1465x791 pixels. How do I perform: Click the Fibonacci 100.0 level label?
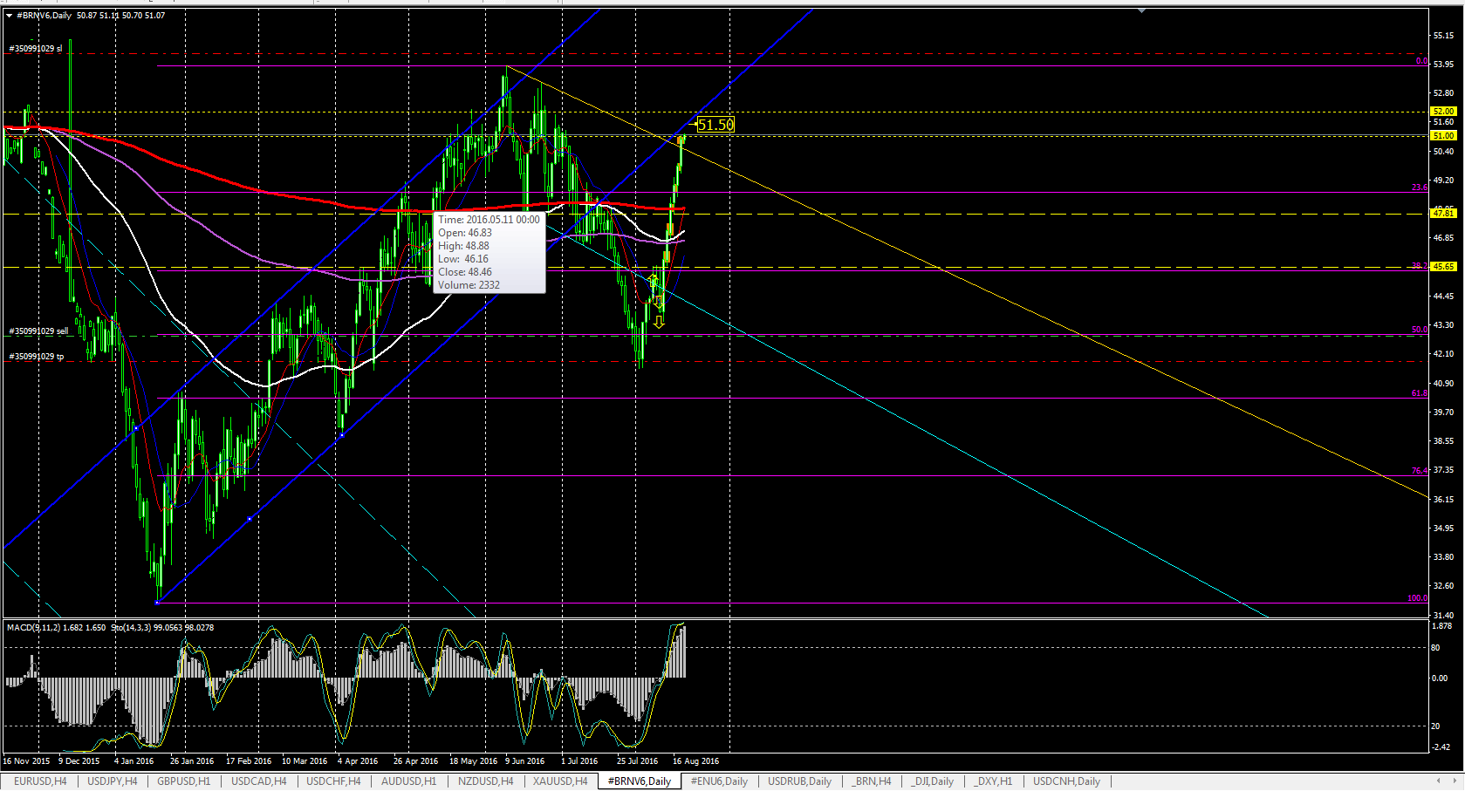(x=1417, y=598)
